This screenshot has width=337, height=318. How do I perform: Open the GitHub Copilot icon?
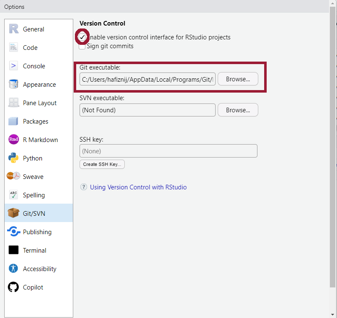pyautogui.click(x=14, y=287)
